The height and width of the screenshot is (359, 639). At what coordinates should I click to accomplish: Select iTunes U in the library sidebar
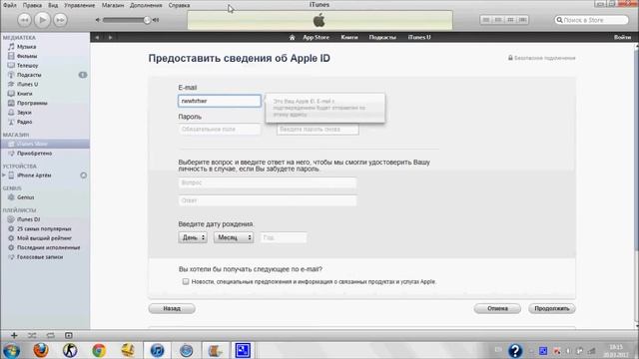(27, 84)
